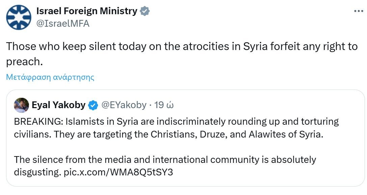Open the @IsraelMFA handle link
The image size is (367, 195).
(x=62, y=24)
